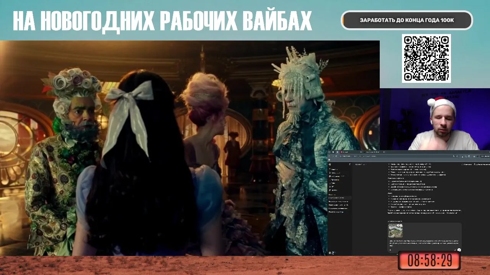Click the 'ЗАРАБОТАТЬ ДО КОНЦА ГОДА 100К' goal banner
490x275 pixels.
pyautogui.click(x=407, y=20)
